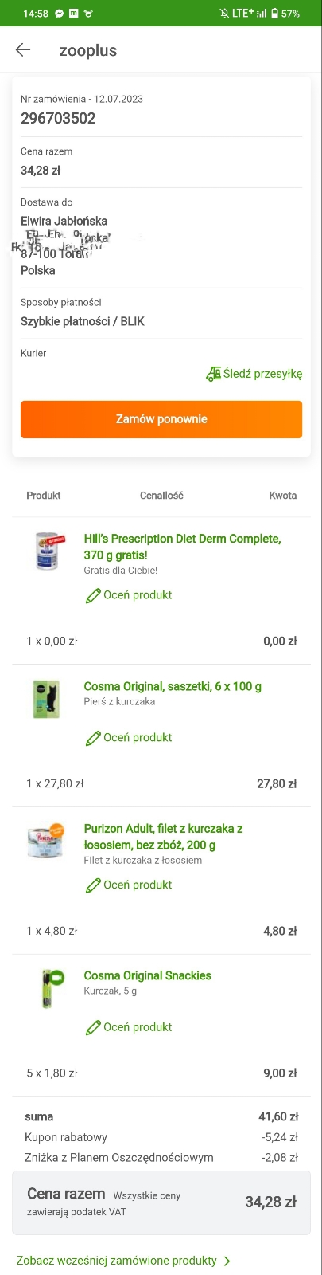Open Hill's Prescription Diet Derm Complete title

click(x=182, y=547)
